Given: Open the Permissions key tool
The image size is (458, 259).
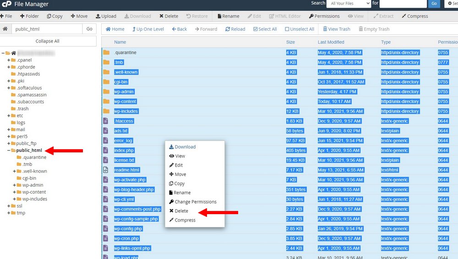Looking at the screenshot, I should point(324,16).
